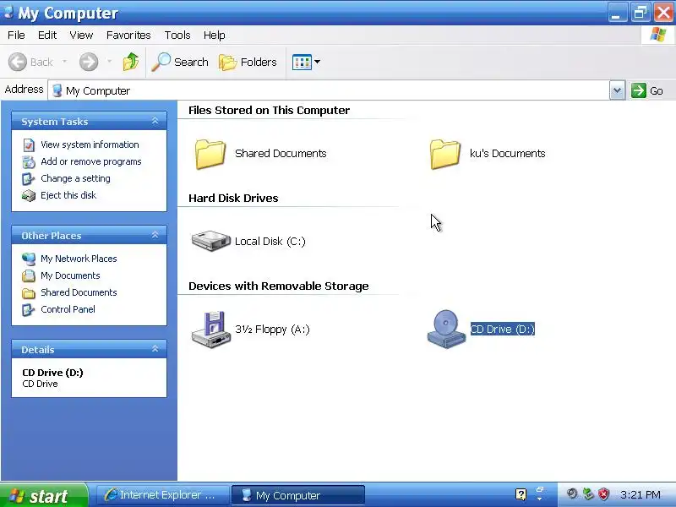
Task: Click the red security shield tray icon
Action: pyautogui.click(x=603, y=494)
